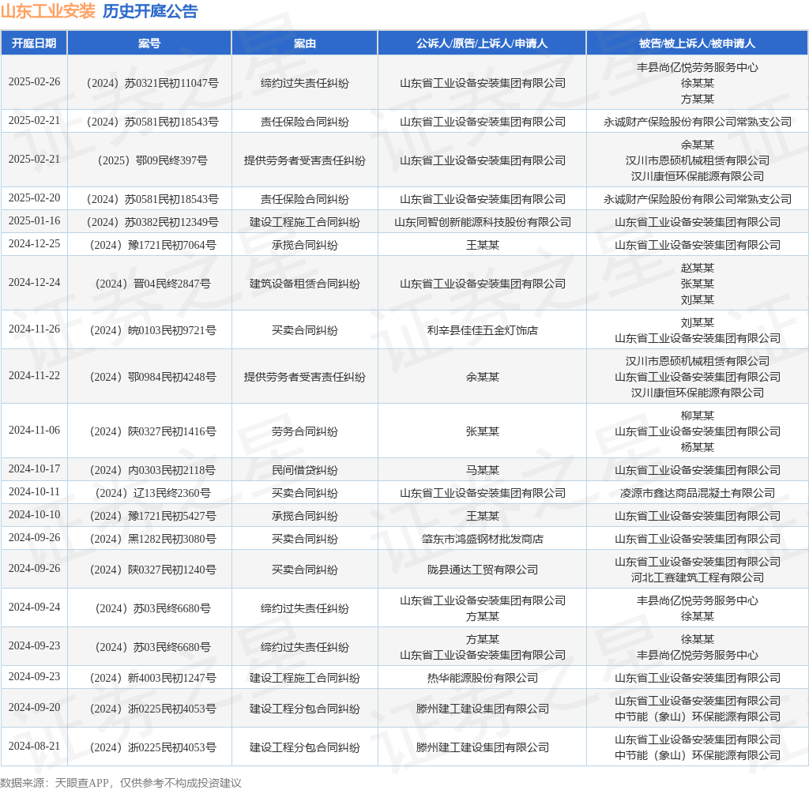Click date cell 2024-10-11
This screenshot has height=790, width=809.
(x=34, y=491)
